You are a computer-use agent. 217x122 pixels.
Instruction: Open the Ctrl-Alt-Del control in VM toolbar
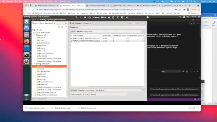pyautogui.click(x=96, y=17)
